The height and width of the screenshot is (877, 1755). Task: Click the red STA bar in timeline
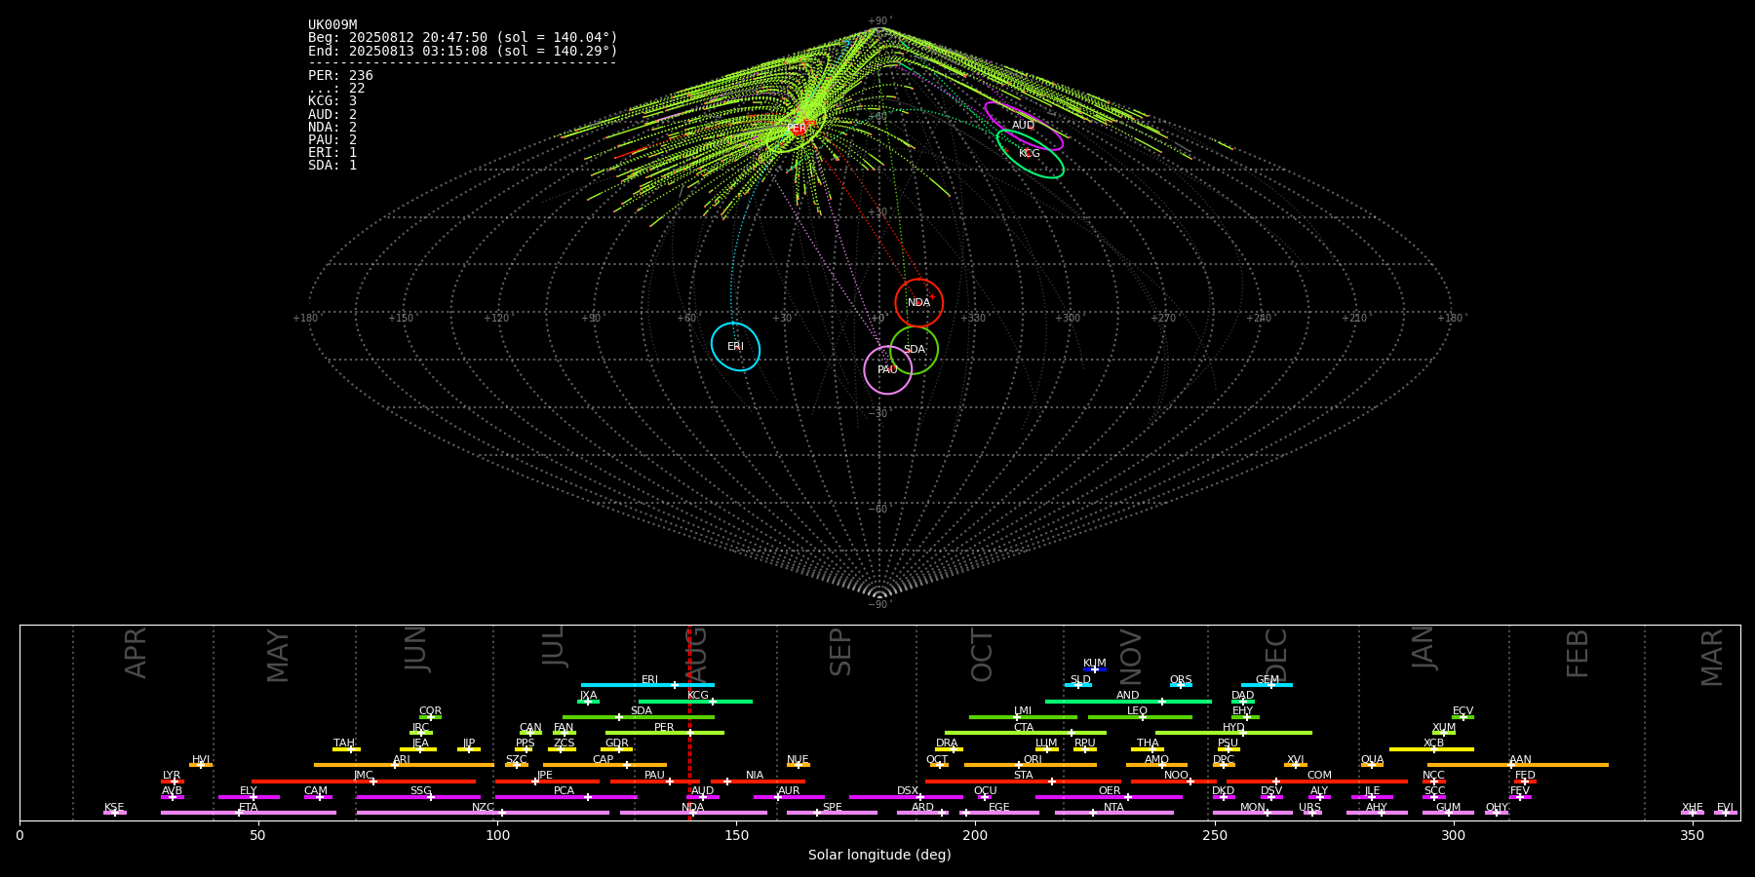[1023, 781]
